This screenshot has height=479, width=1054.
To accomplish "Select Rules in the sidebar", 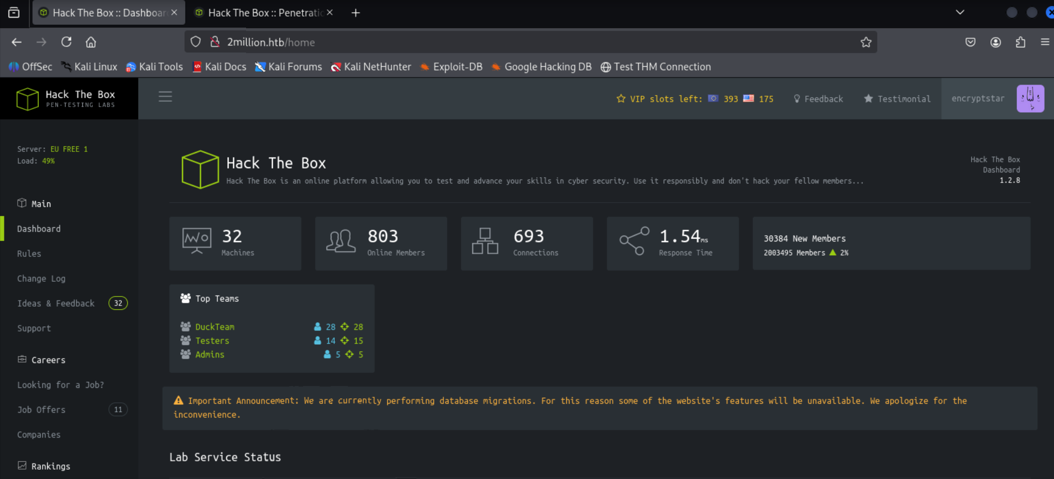I will coord(29,254).
